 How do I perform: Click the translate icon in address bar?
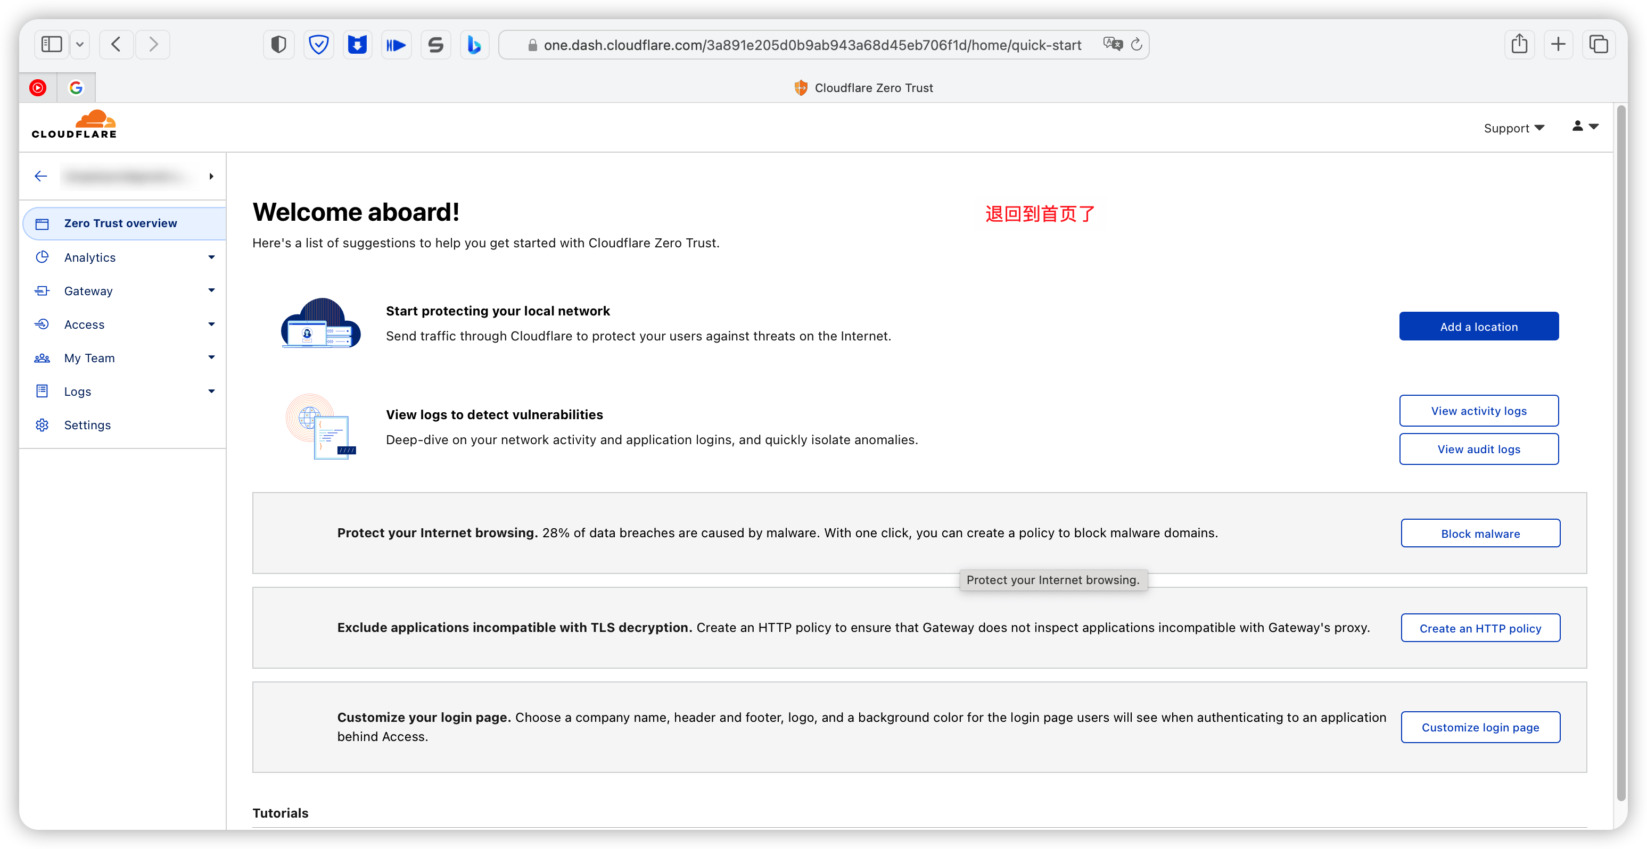click(1113, 44)
